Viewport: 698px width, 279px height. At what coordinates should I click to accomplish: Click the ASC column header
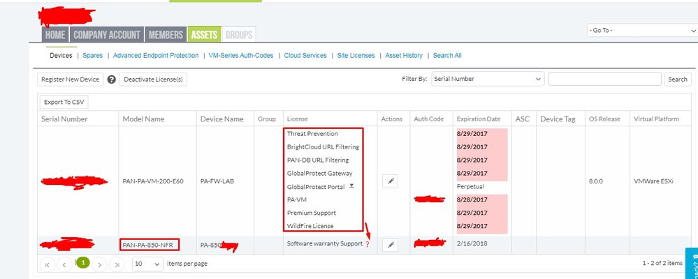[x=523, y=119]
